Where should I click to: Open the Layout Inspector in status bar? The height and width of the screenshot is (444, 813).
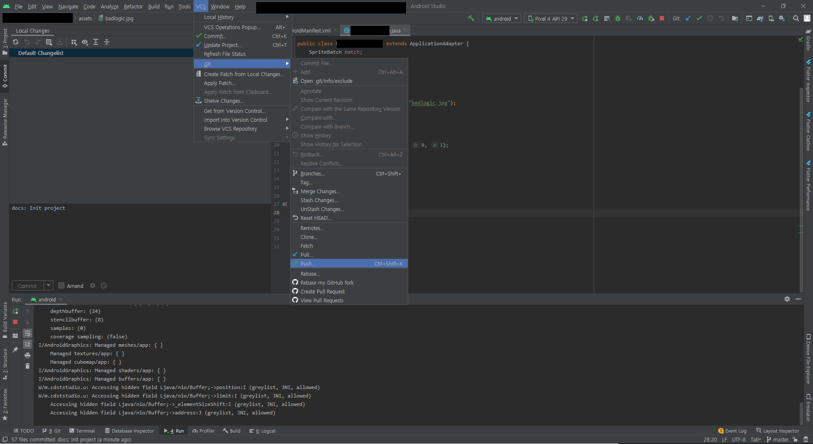coord(777,431)
